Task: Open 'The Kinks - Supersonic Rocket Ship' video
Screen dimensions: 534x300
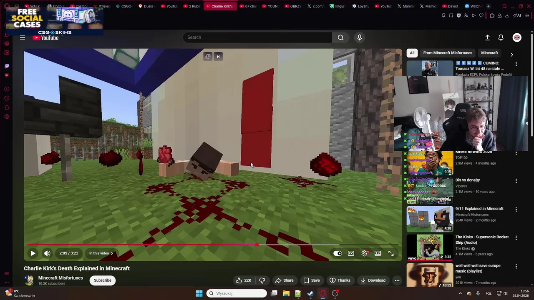Action: [x=482, y=240]
